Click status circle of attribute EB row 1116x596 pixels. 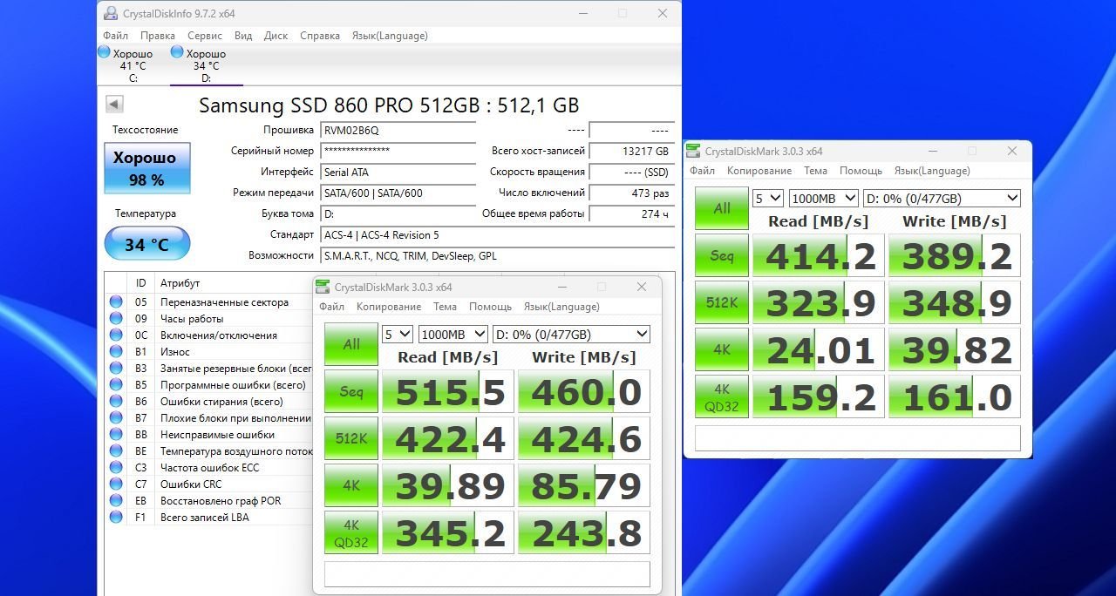coord(116,501)
